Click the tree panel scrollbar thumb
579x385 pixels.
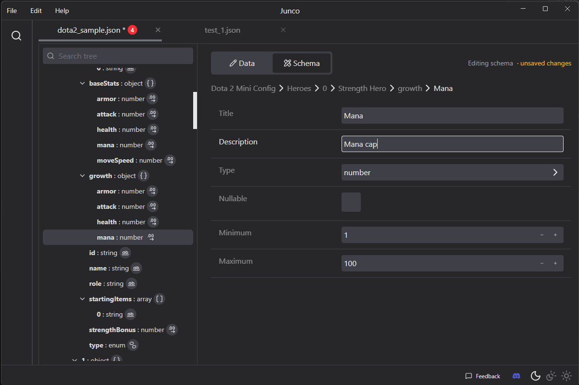tap(195, 110)
